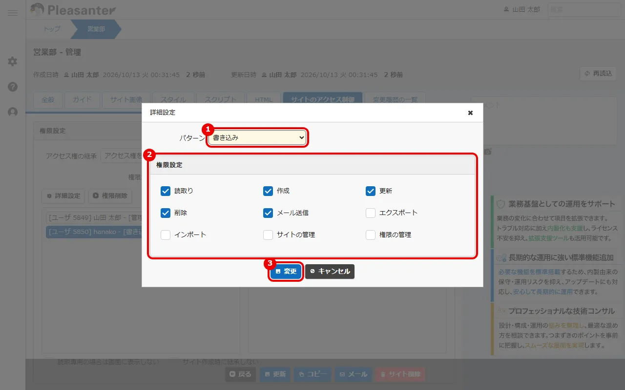Viewport: 625px width, 390px height.
Task: Select the 山田 太郎 permission row
Action: coord(94,217)
